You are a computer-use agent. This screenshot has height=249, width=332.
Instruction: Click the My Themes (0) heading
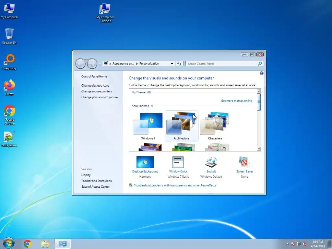pos(141,92)
